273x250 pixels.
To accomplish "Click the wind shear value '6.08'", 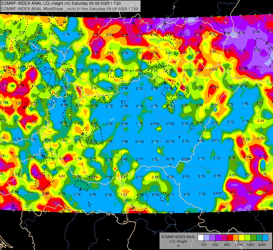I will pyautogui.click(x=15, y=192).
